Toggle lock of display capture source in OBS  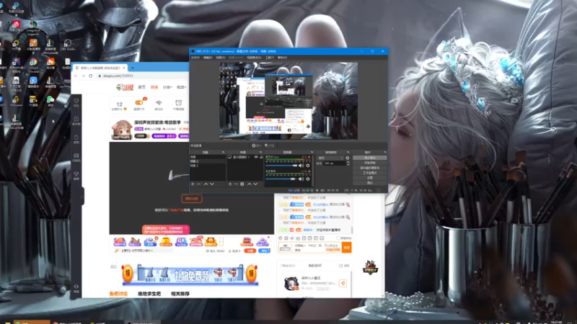point(261,157)
